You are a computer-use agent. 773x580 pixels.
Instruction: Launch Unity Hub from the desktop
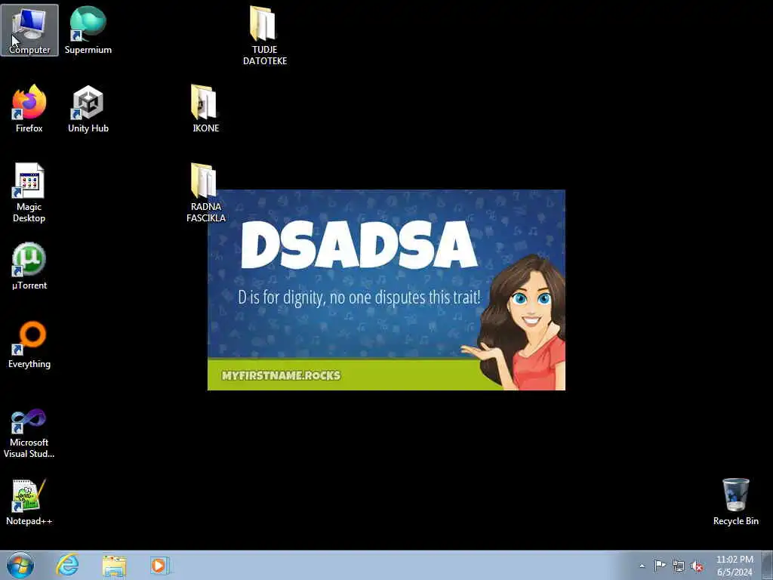pyautogui.click(x=88, y=109)
